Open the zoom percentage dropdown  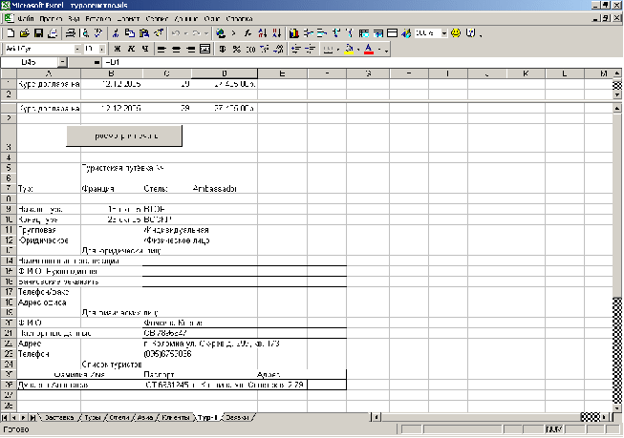[444, 33]
